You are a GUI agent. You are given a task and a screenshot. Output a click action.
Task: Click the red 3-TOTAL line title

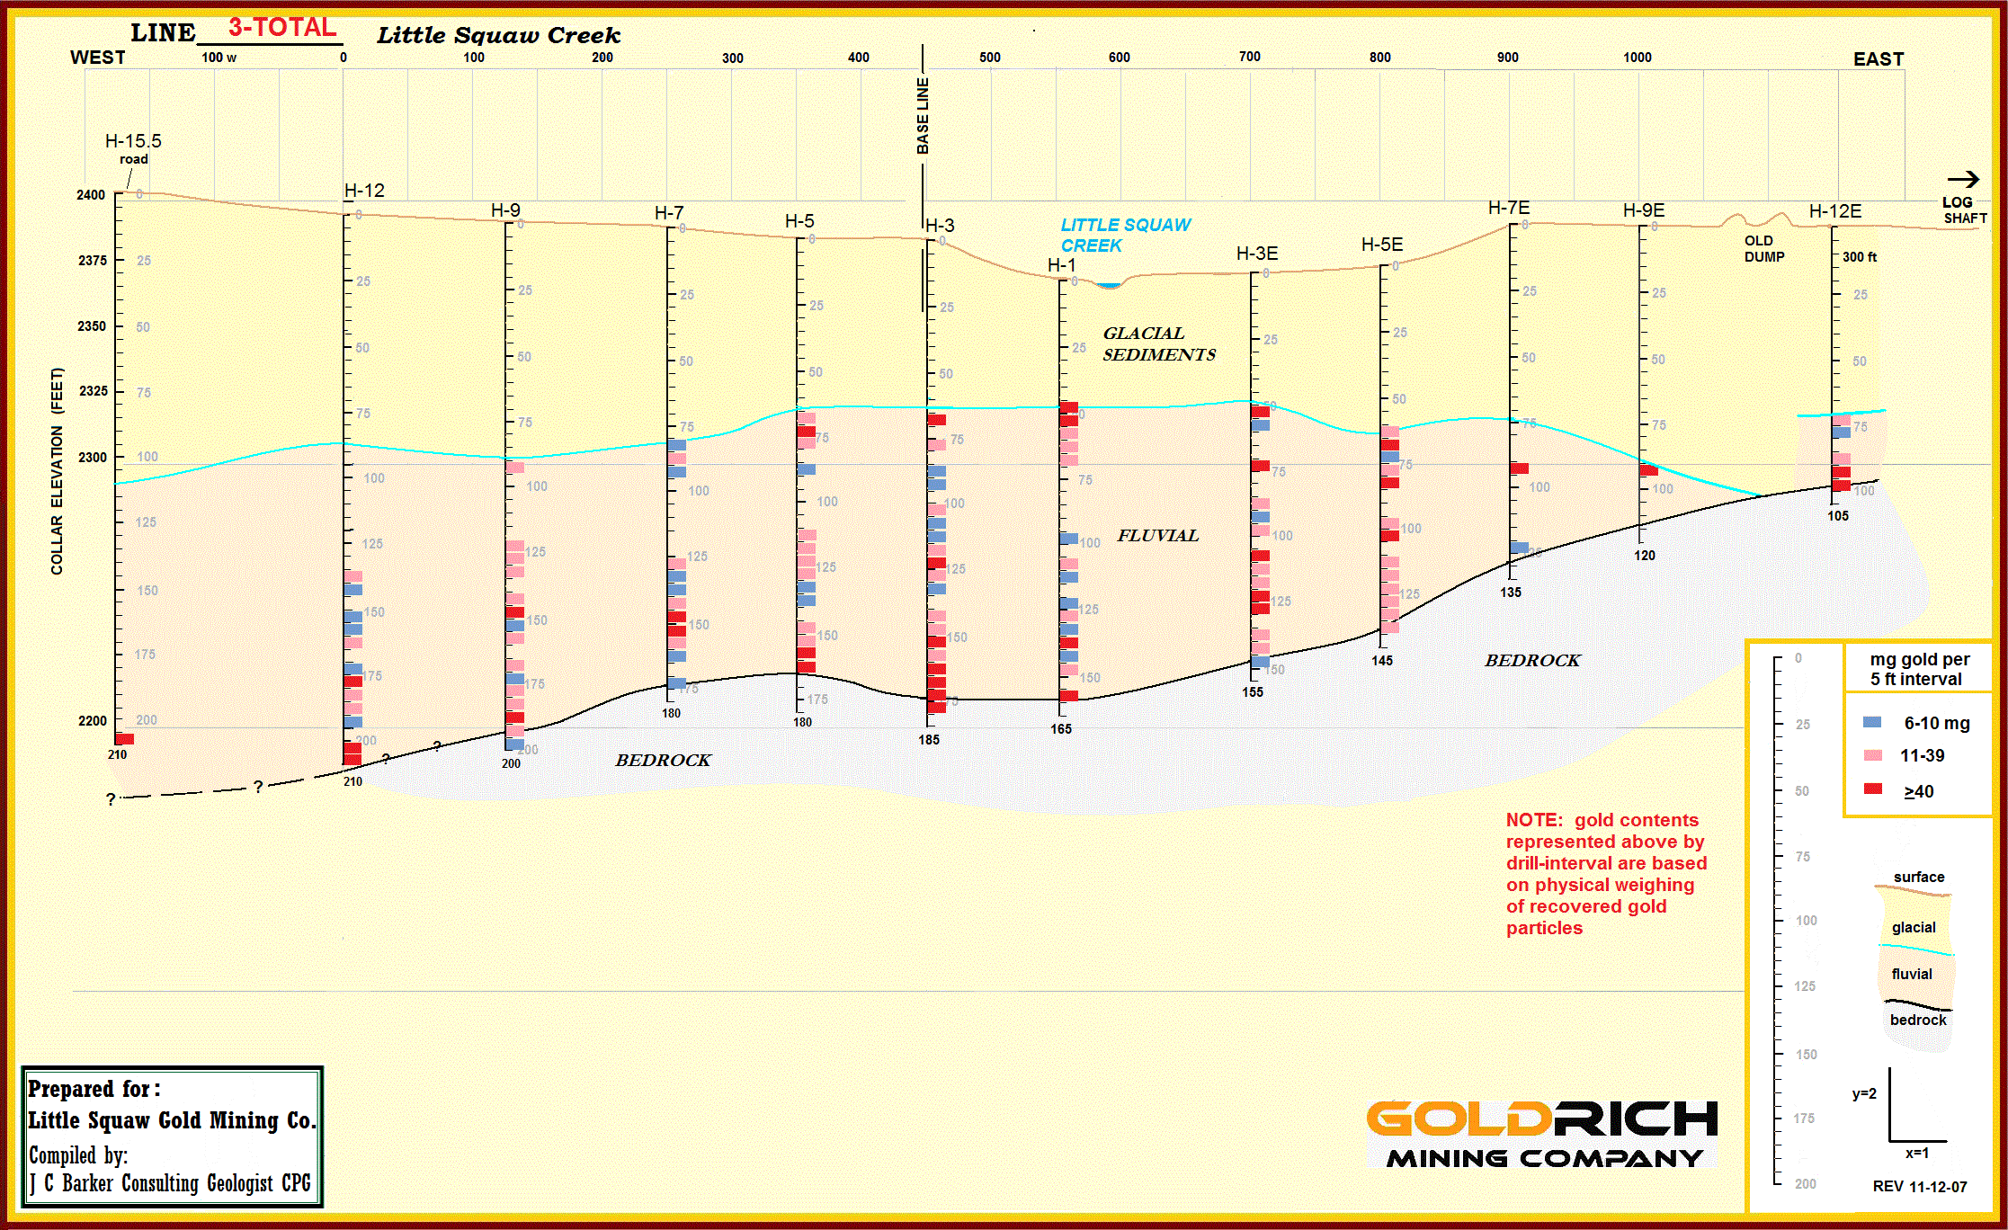(282, 27)
